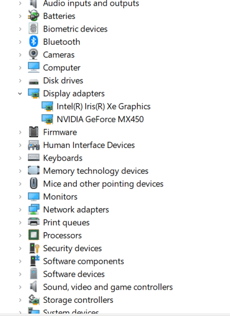Select the Keyboards label
This screenshot has width=230, height=316.
[63, 158]
